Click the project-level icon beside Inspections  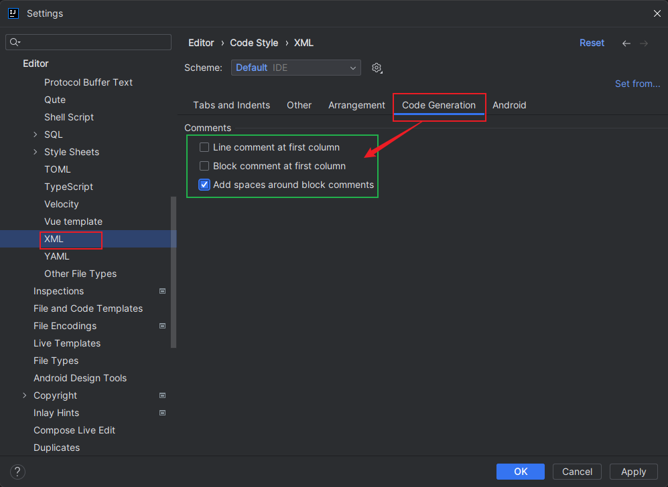(162, 292)
